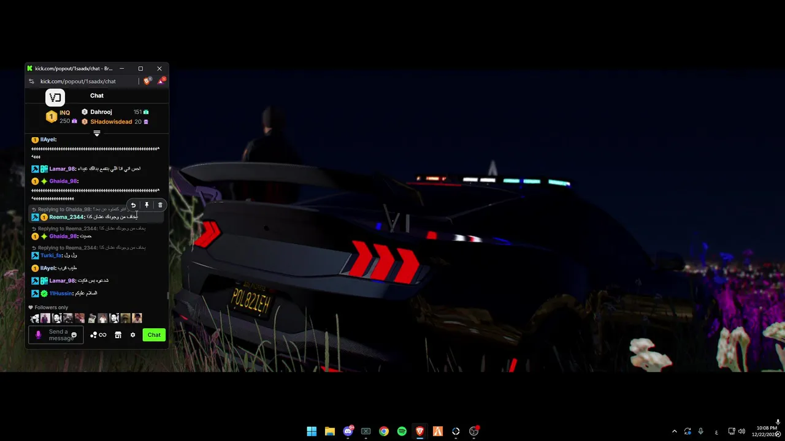Click Lamar_98 username in bottom message
Screen dimensions: 785x441
(x=62, y=281)
